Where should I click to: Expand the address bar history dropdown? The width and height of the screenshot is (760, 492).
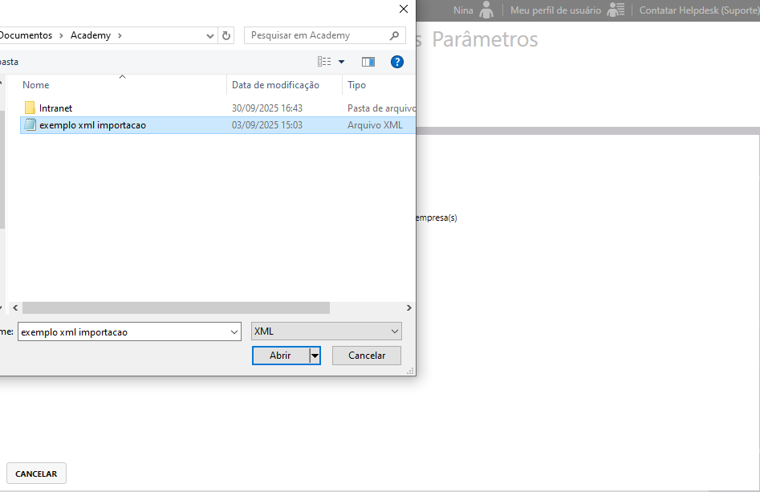tap(210, 35)
